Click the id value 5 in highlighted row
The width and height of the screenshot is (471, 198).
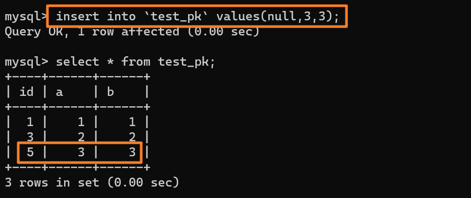pyautogui.click(x=30, y=152)
